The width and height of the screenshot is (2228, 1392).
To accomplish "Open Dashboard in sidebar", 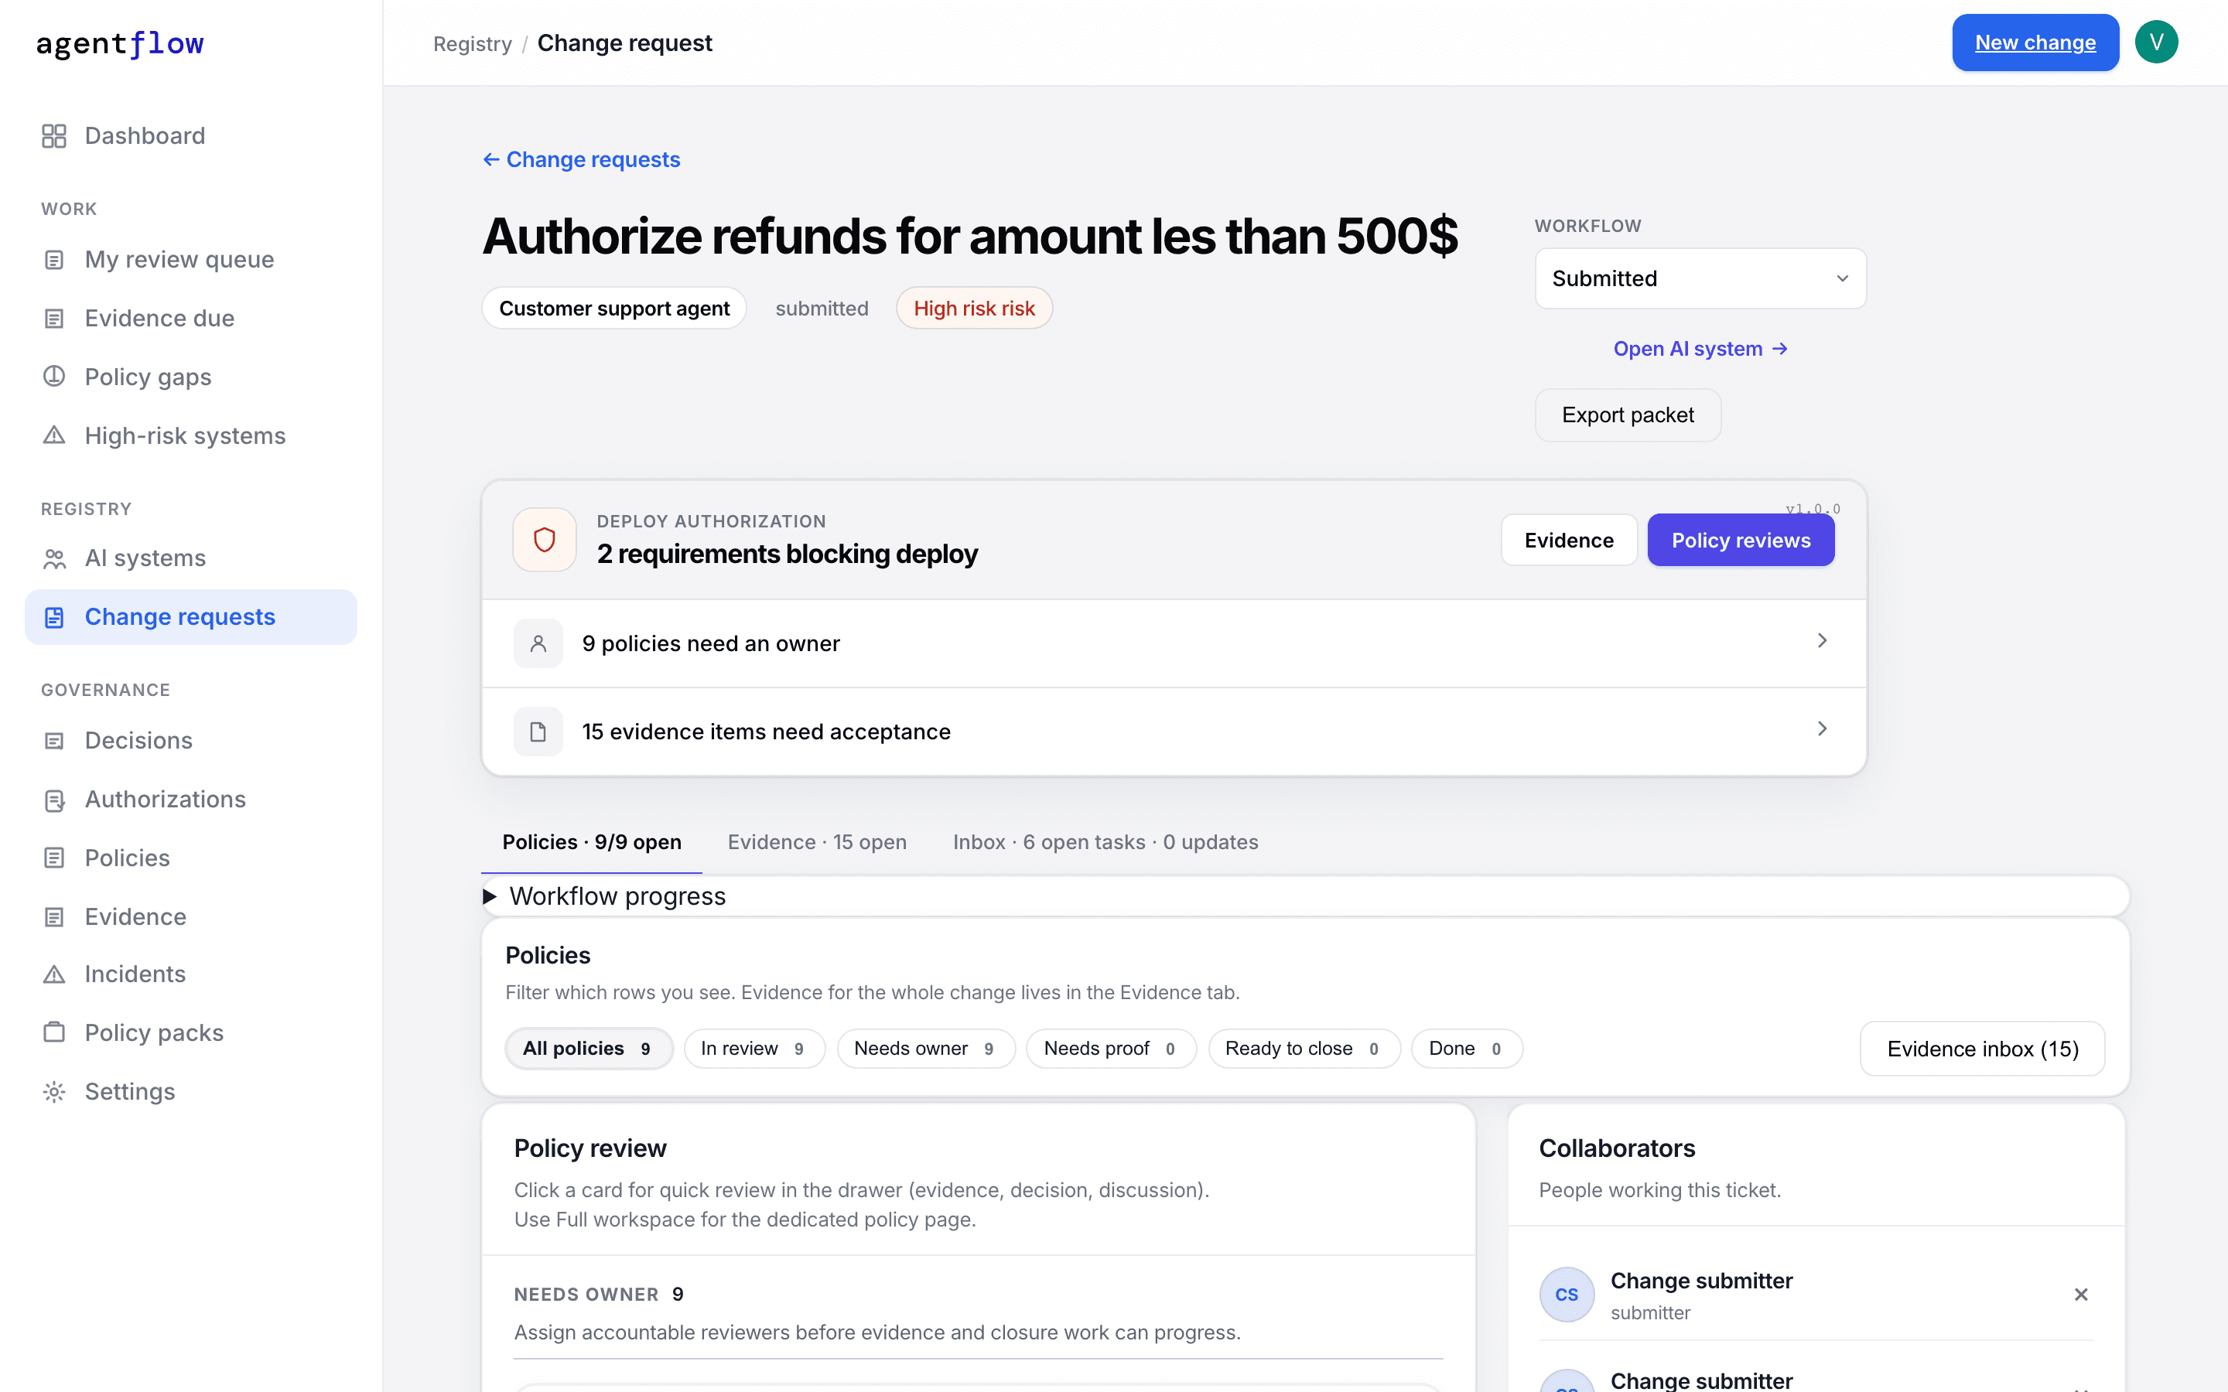I will pyautogui.click(x=192, y=136).
